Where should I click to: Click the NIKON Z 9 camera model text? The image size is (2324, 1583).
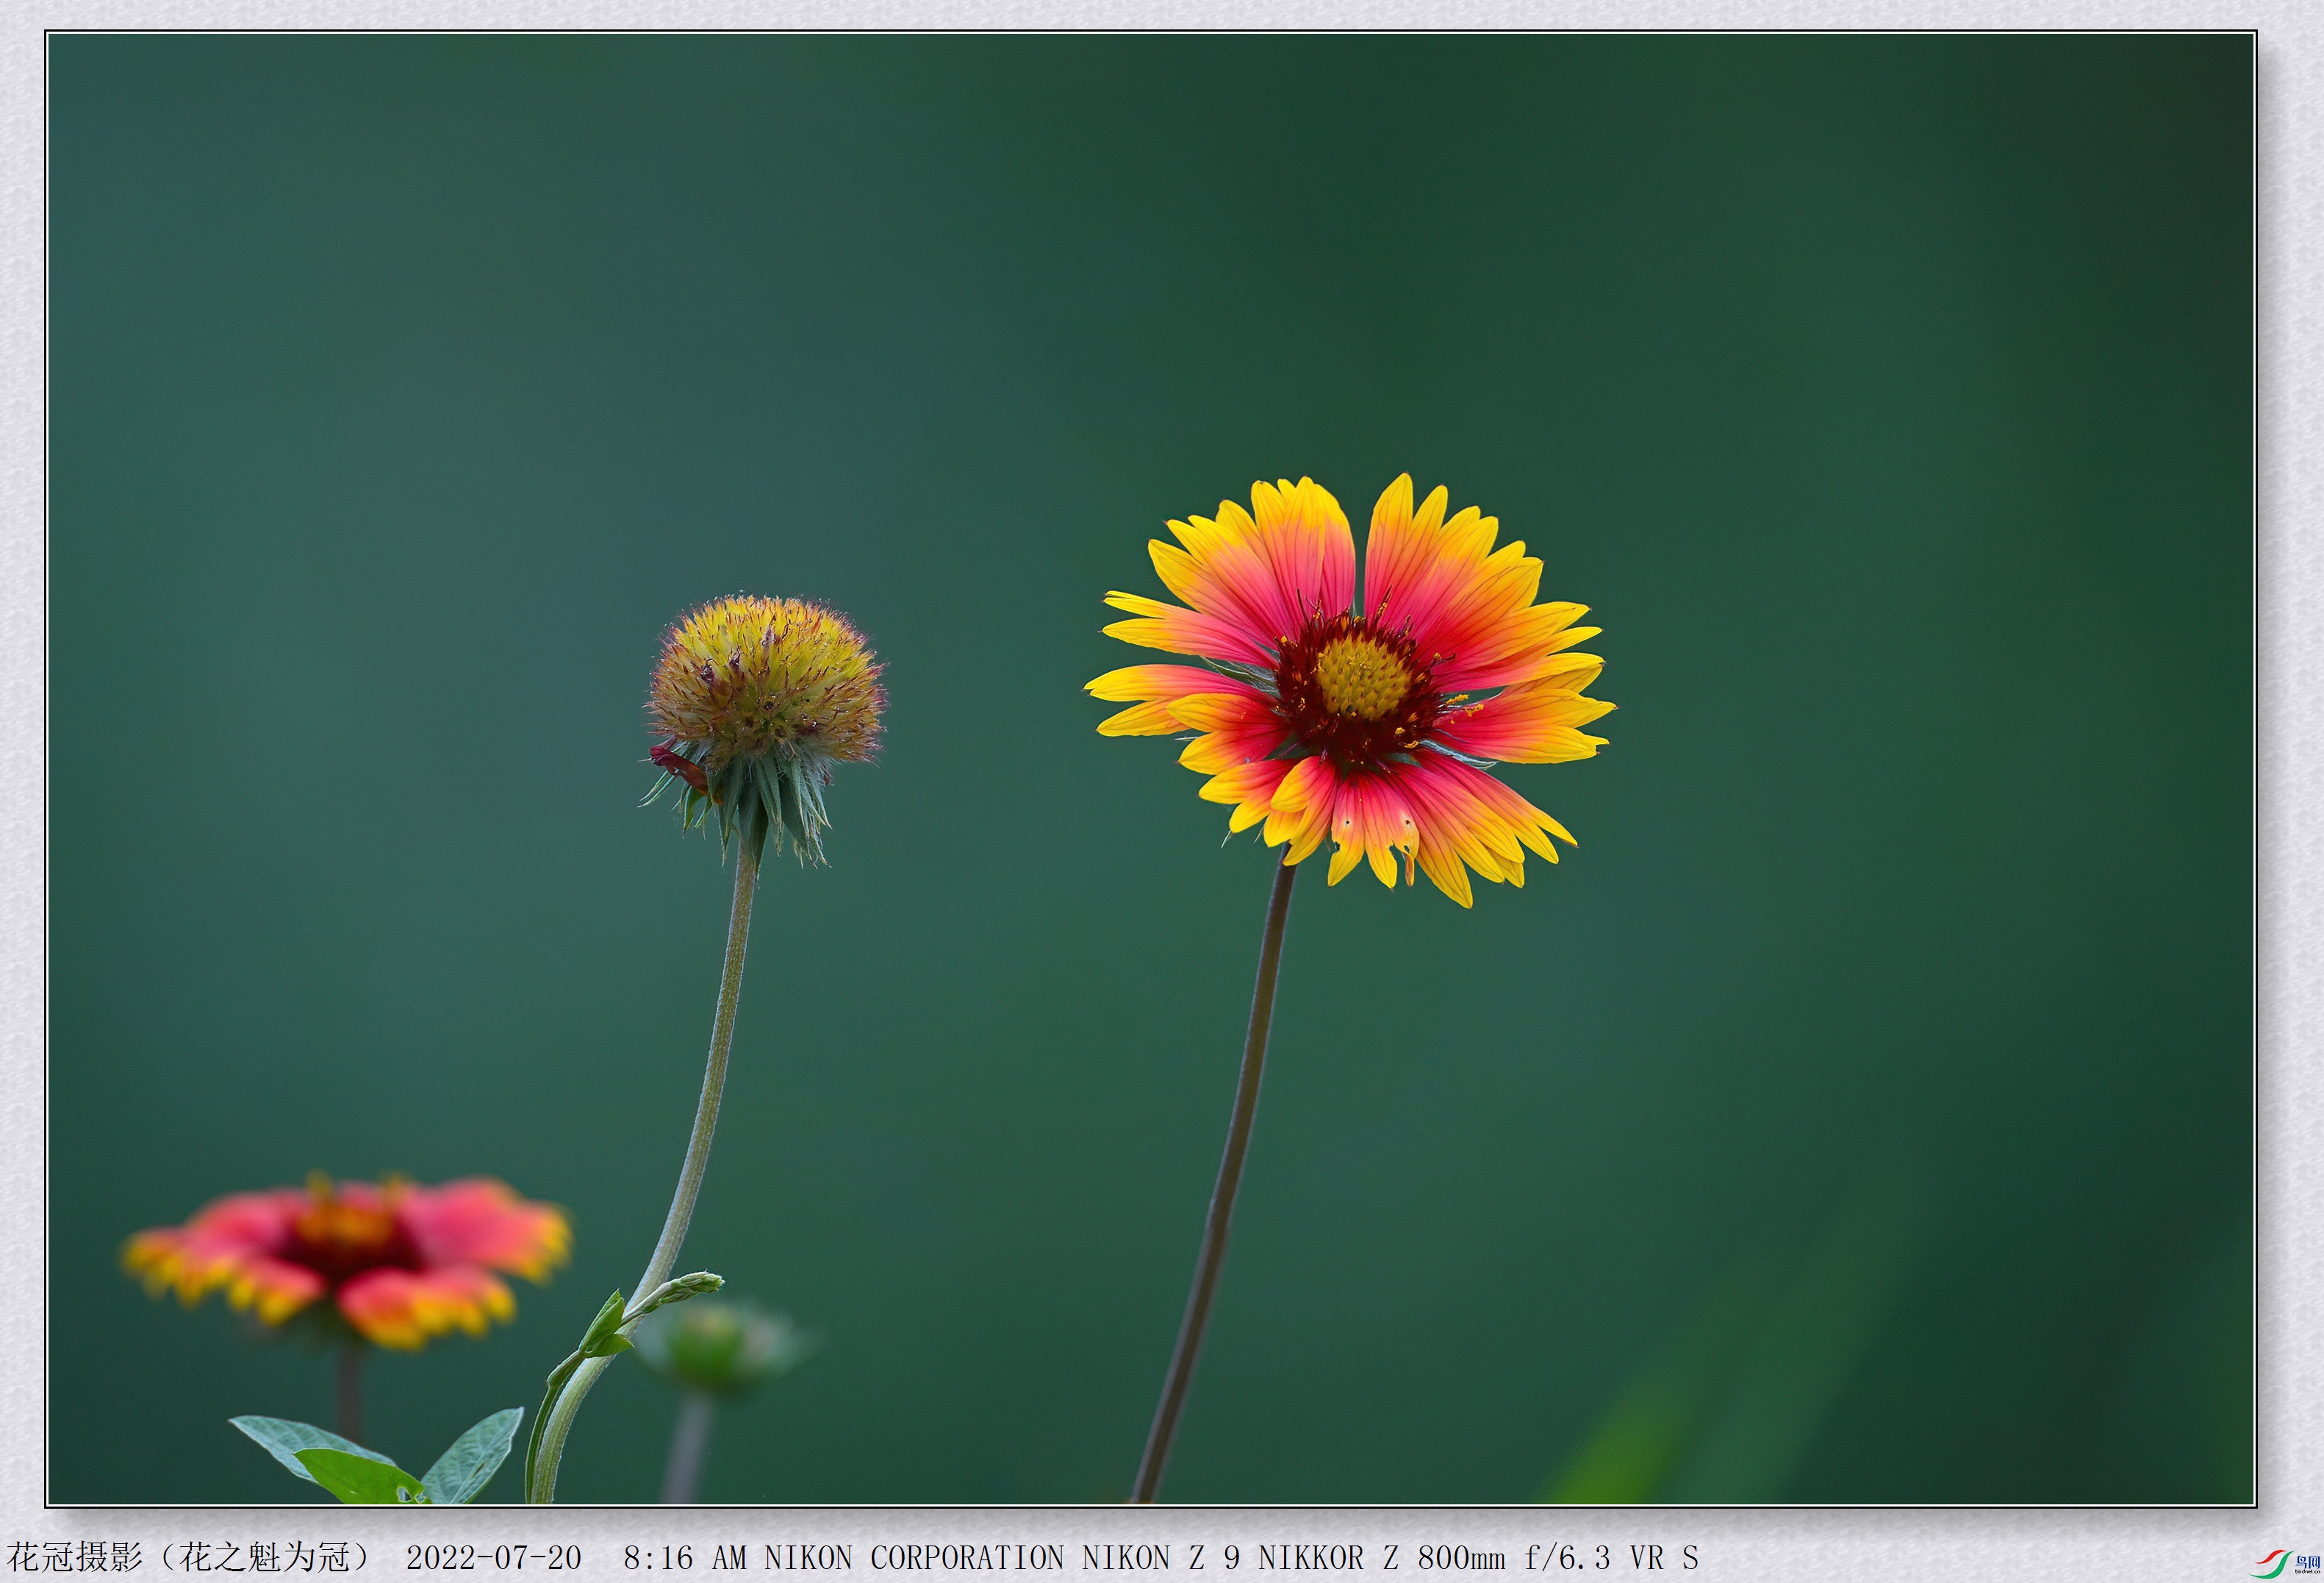pyautogui.click(x=1161, y=1558)
